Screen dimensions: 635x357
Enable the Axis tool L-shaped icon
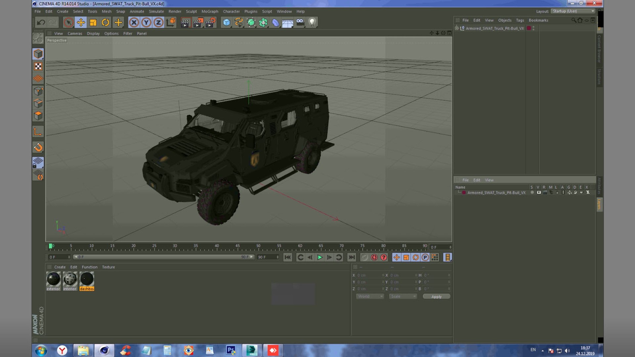click(38, 132)
